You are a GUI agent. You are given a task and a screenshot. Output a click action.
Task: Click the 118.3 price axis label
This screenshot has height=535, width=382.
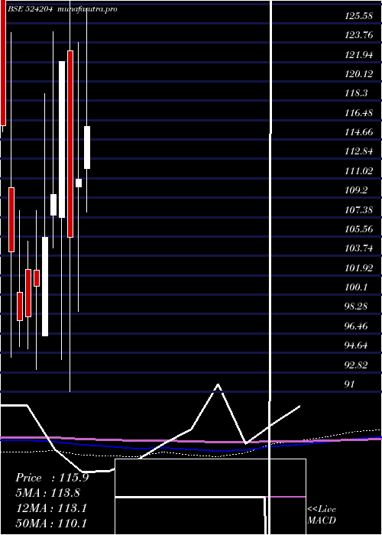coord(356,93)
